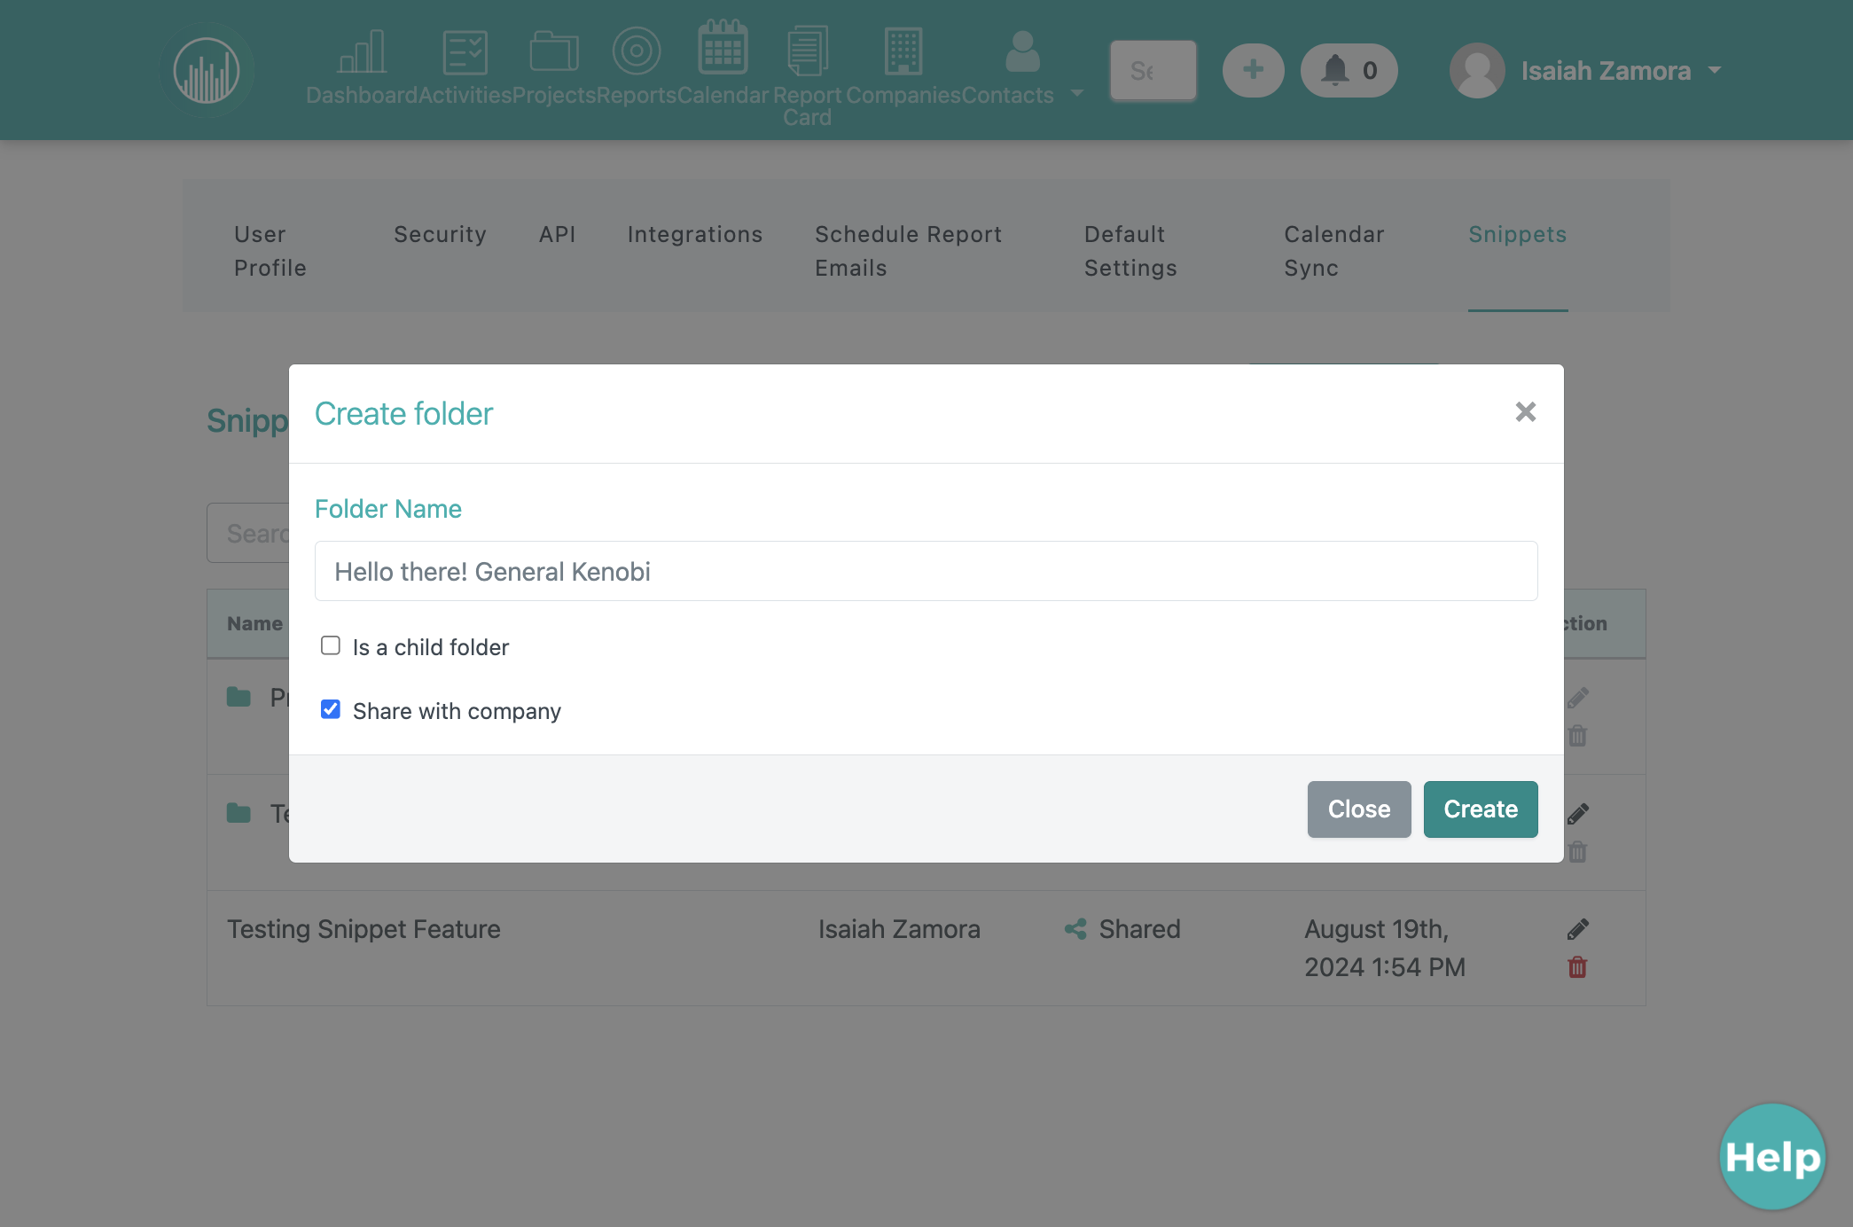Click the snippets Search field
1853x1227 pixels.
click(x=249, y=533)
